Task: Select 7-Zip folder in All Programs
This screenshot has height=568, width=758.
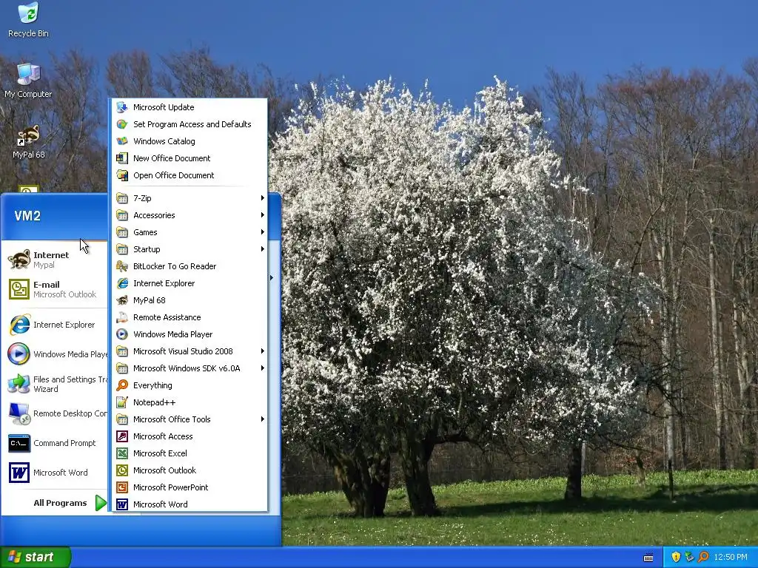Action: pos(189,198)
